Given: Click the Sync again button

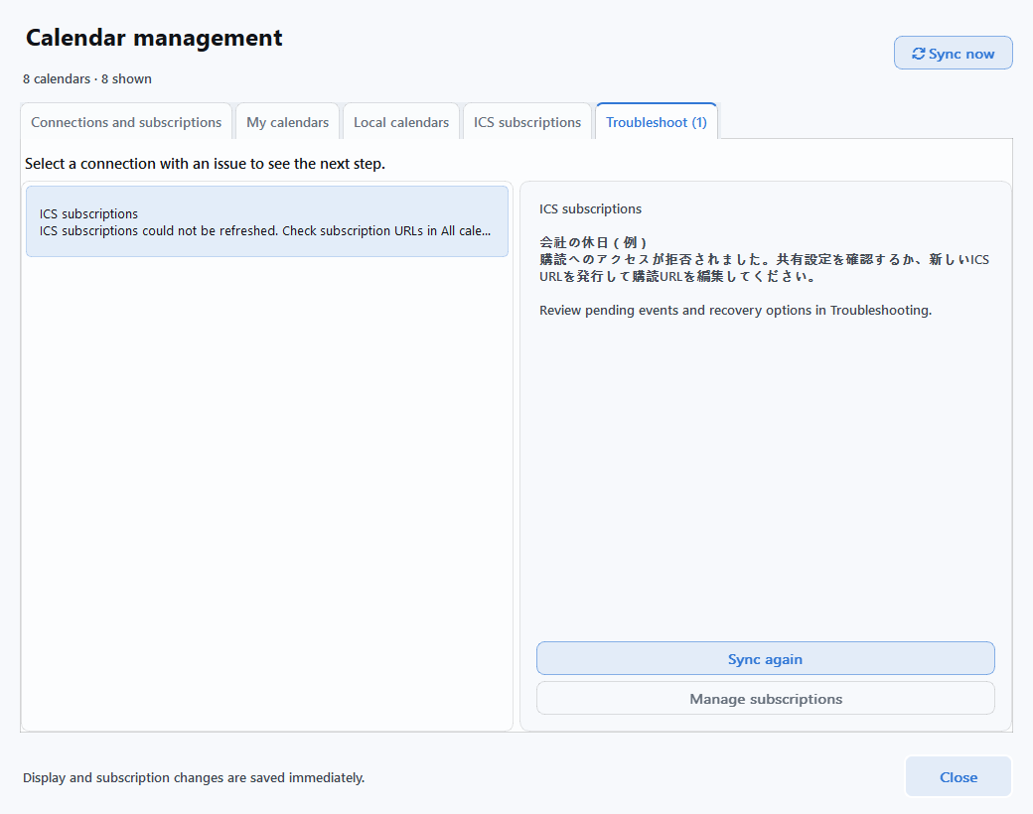Looking at the screenshot, I should [x=766, y=658].
